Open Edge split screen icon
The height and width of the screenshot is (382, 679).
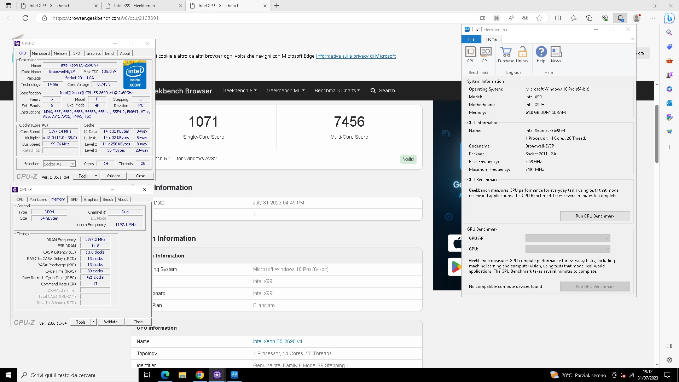pos(558,18)
